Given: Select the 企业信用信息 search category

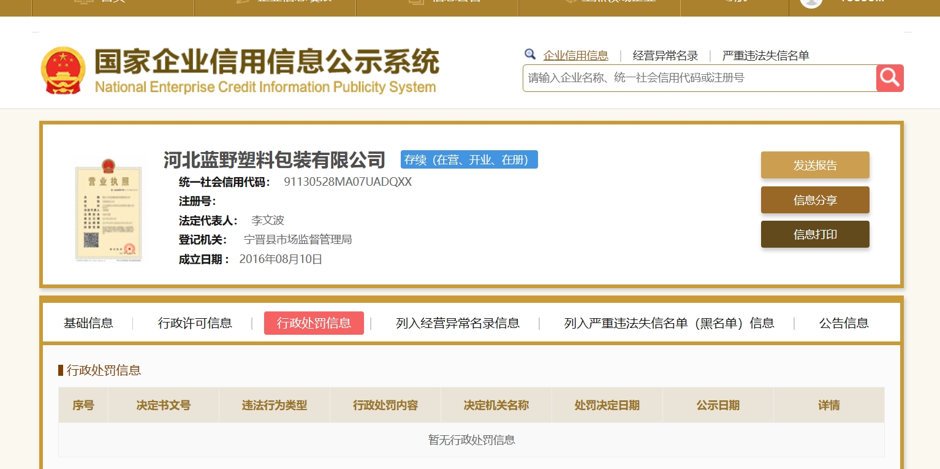Looking at the screenshot, I should 575,56.
